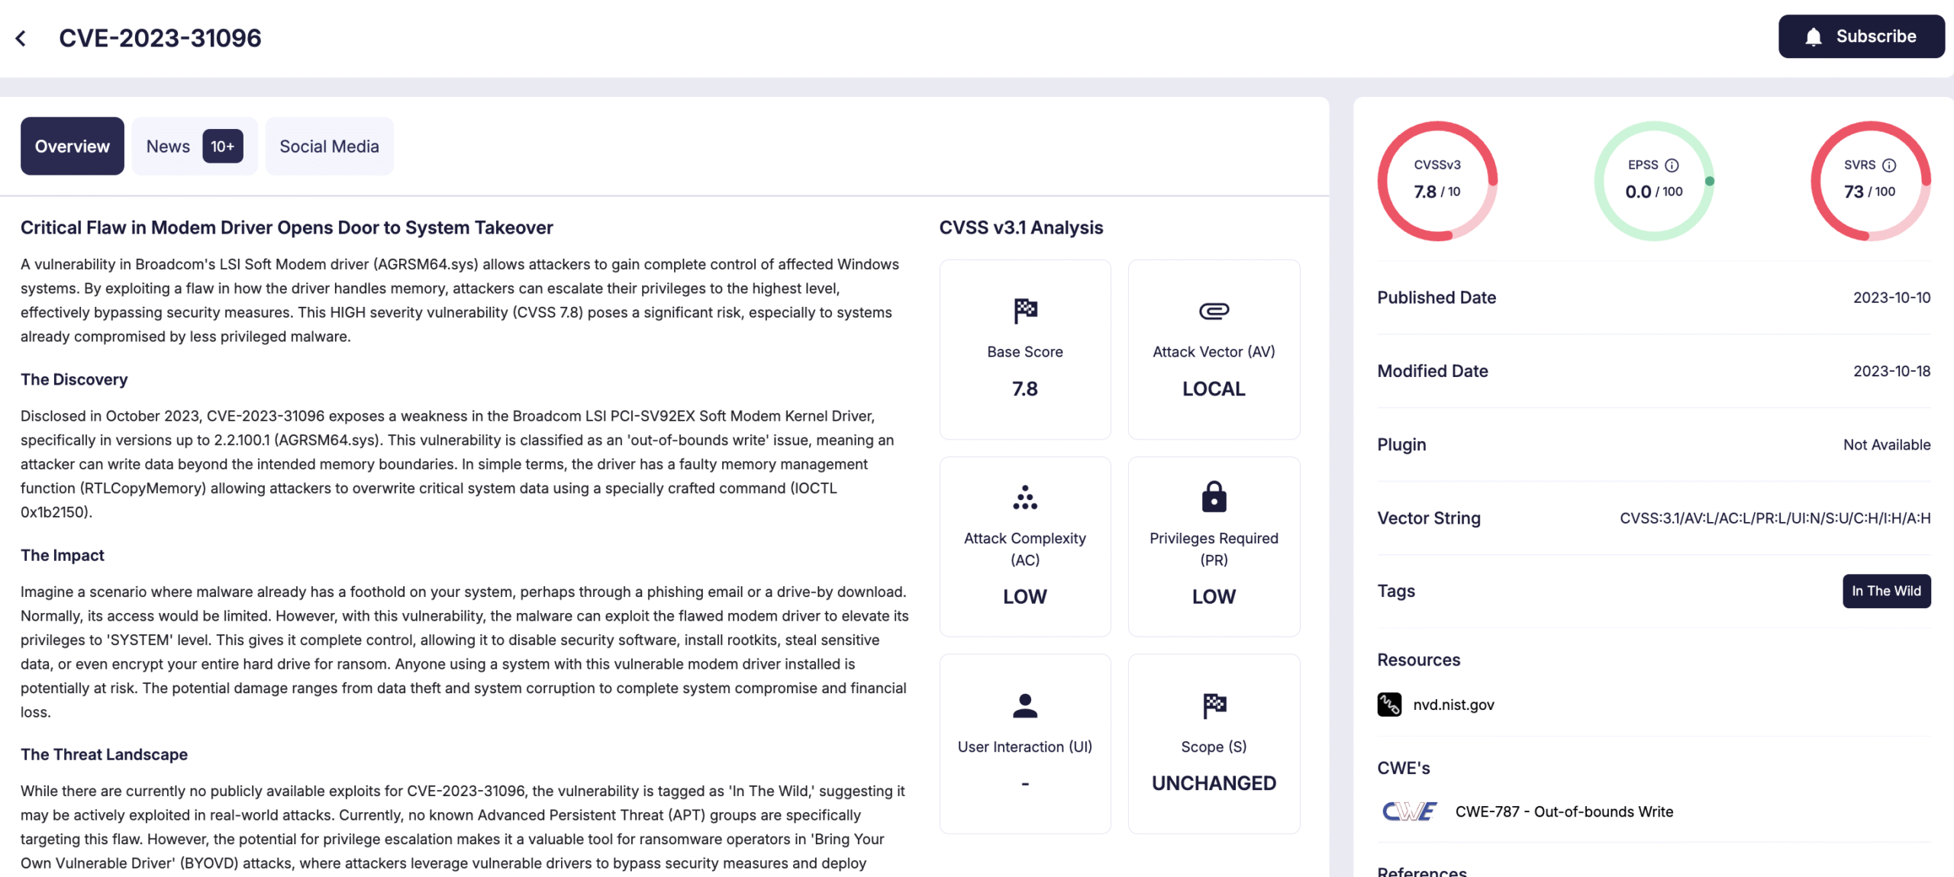Click The Impact section heading
The image size is (1954, 877).
click(63, 555)
